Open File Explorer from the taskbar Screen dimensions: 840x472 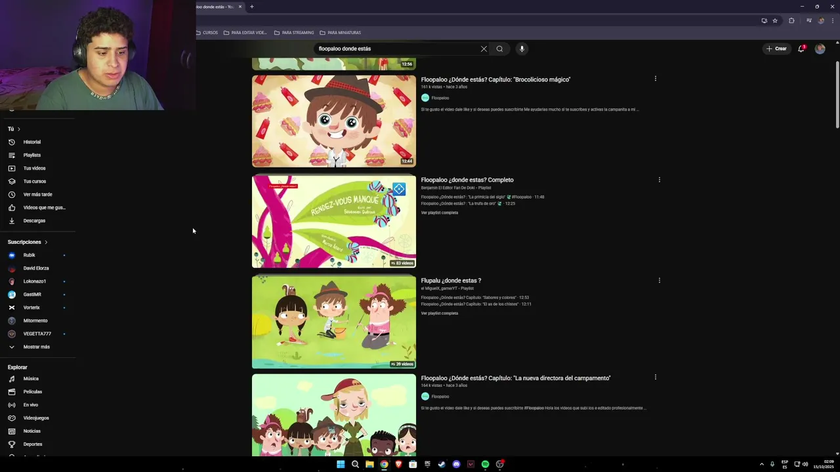point(369,464)
